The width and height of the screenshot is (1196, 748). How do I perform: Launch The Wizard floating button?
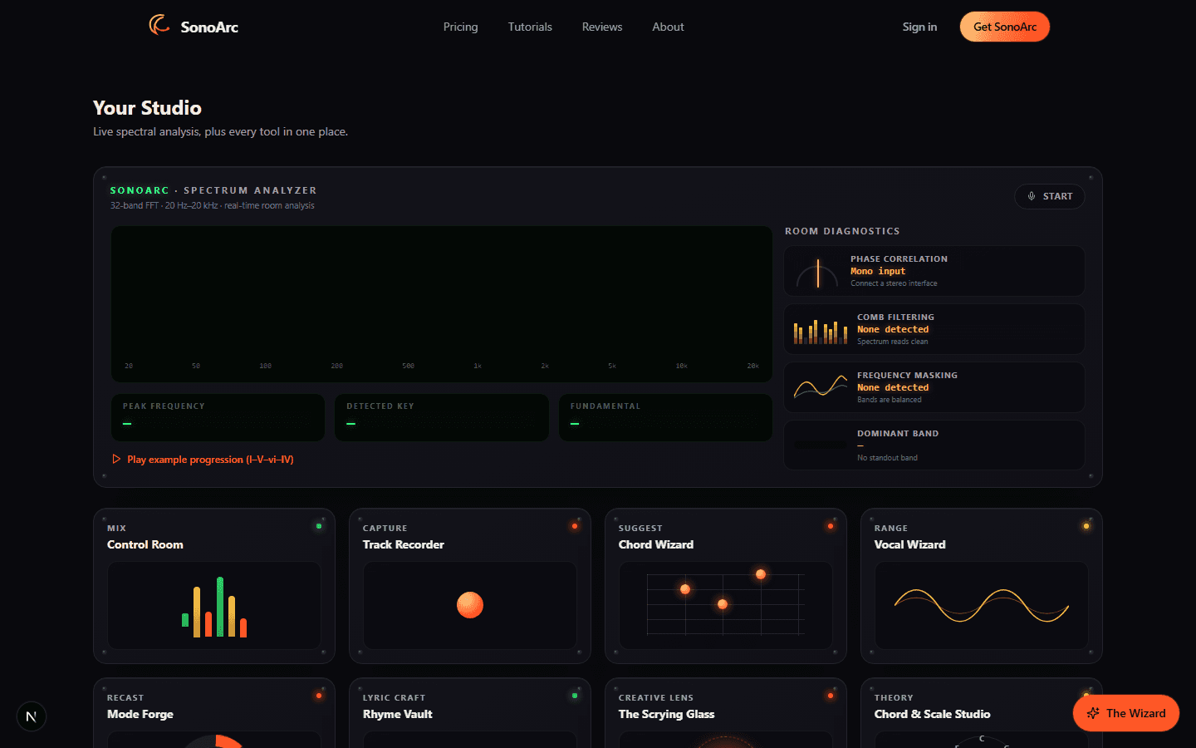1126,713
